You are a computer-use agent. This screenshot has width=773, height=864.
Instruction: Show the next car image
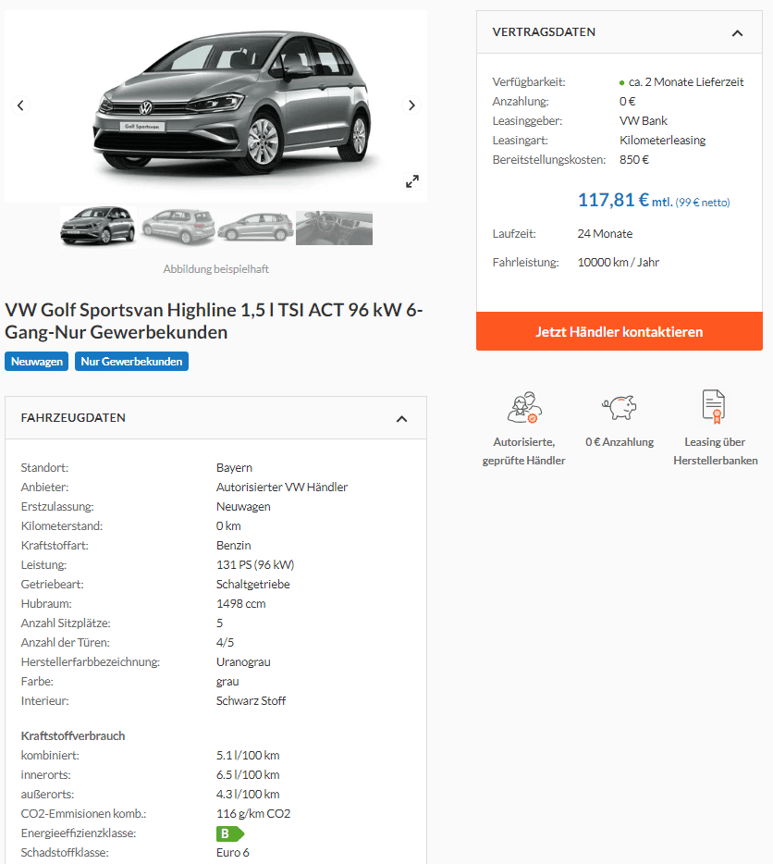(411, 105)
